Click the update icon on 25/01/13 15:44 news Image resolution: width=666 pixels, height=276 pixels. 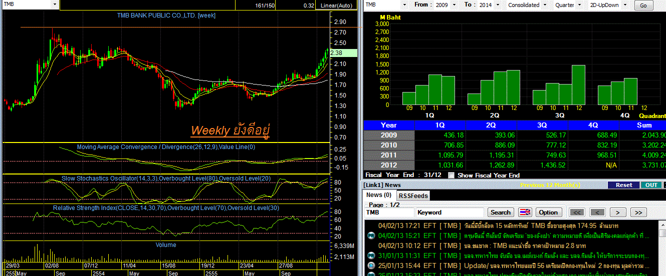pyautogui.click(x=371, y=265)
